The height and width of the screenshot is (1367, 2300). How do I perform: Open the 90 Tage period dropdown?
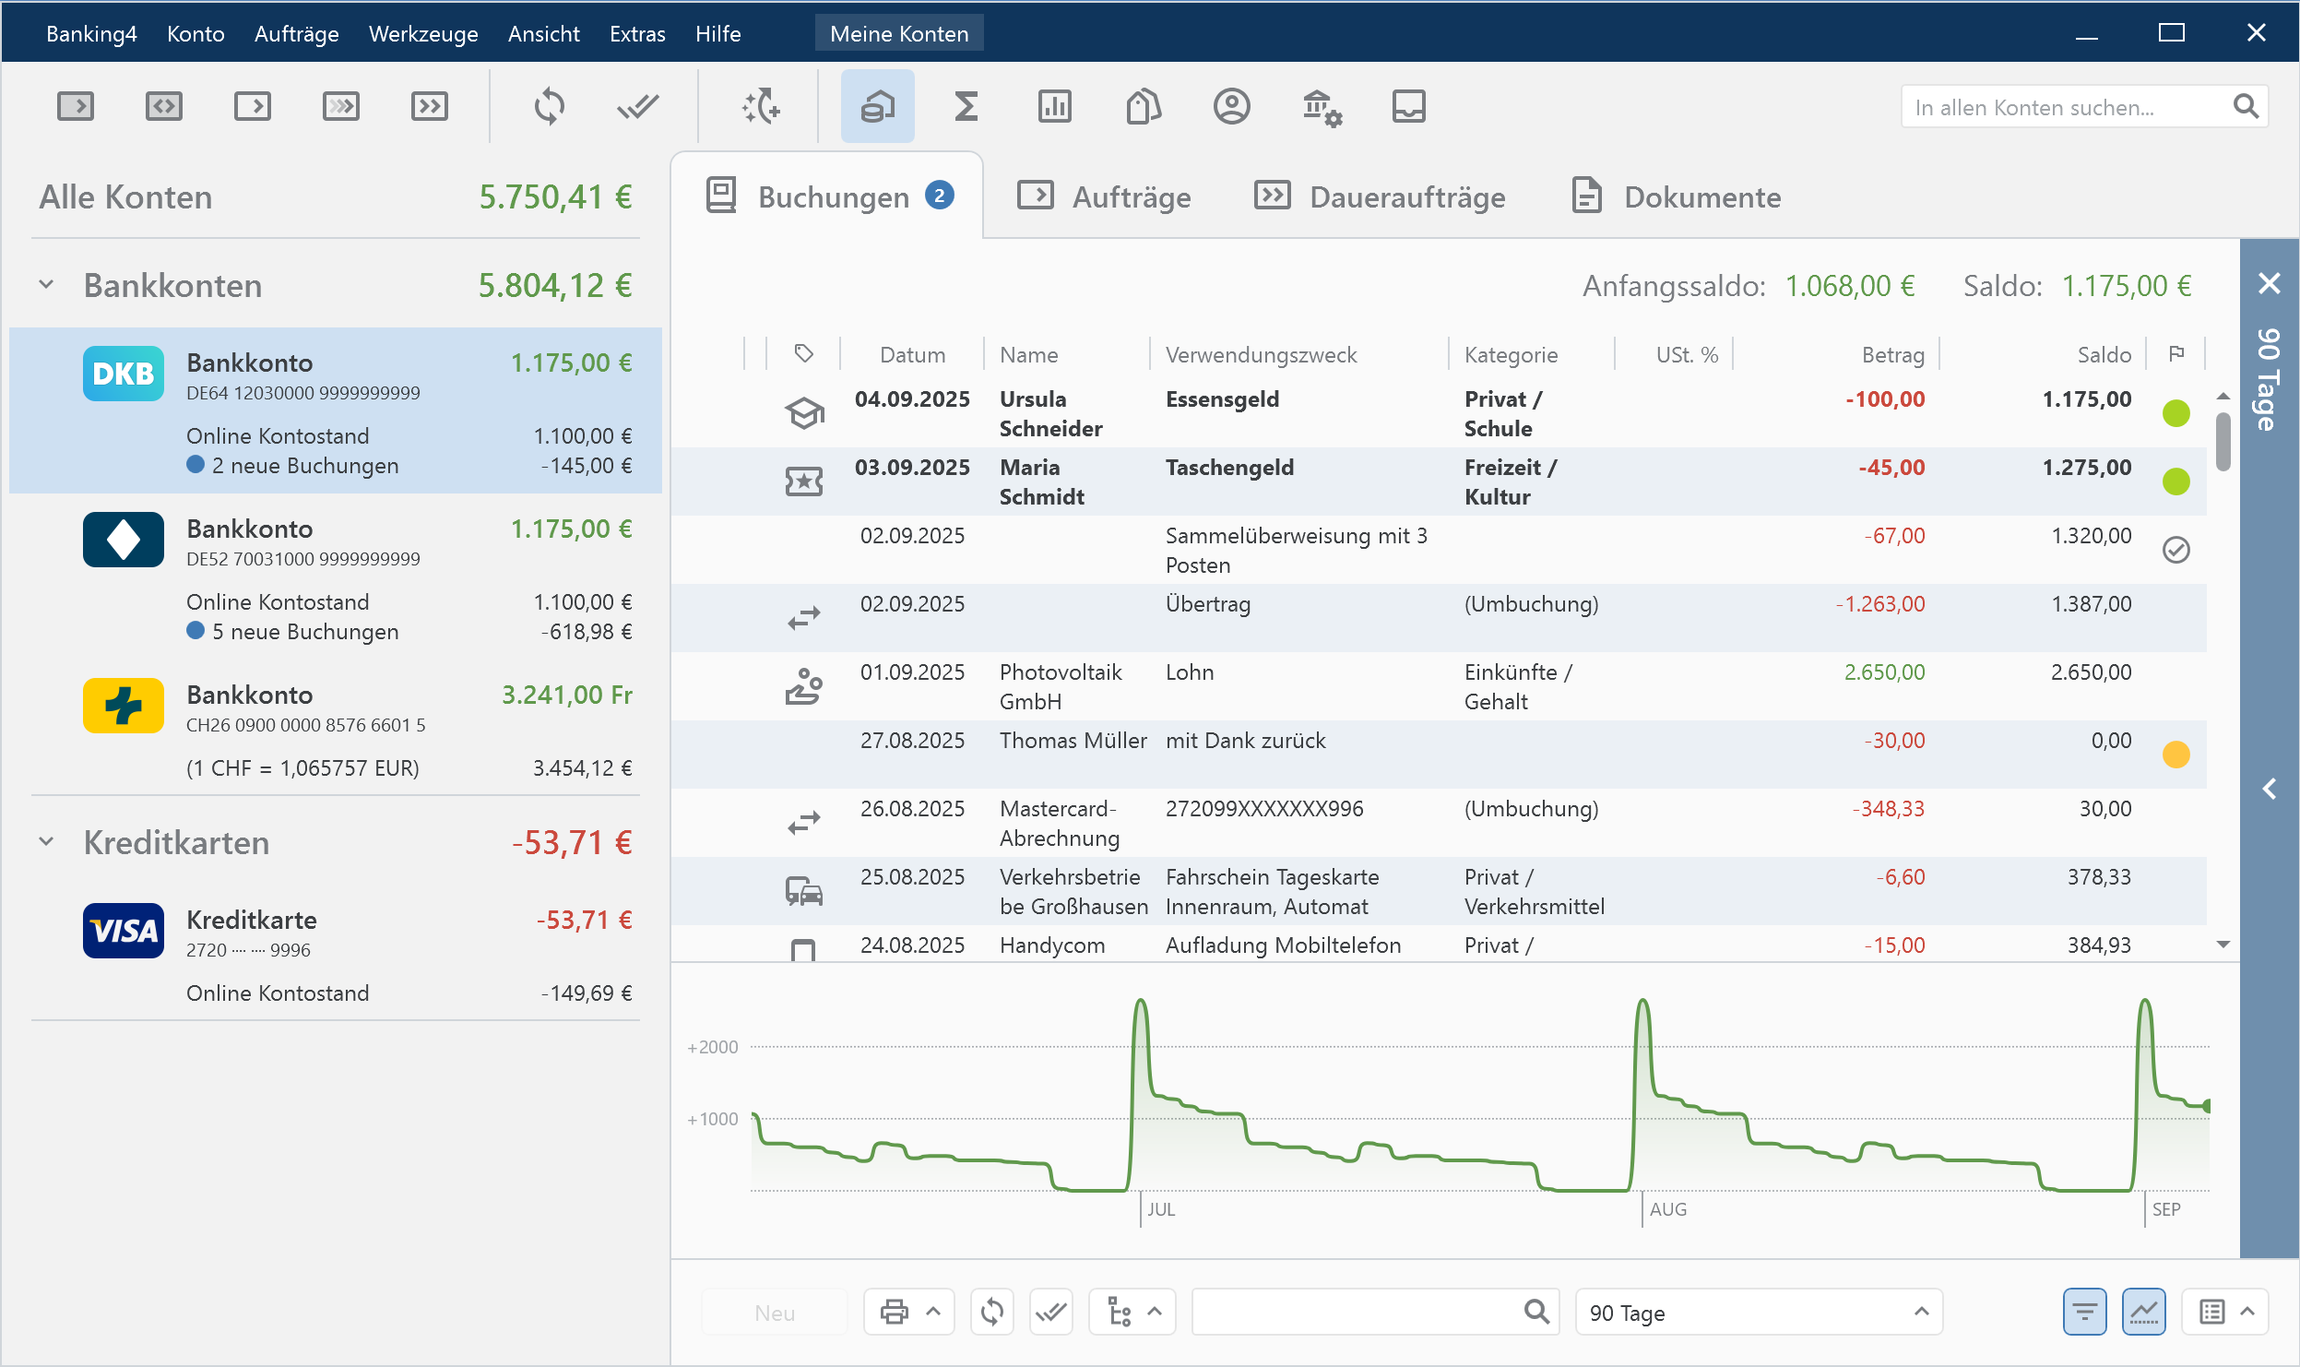(x=1758, y=1312)
